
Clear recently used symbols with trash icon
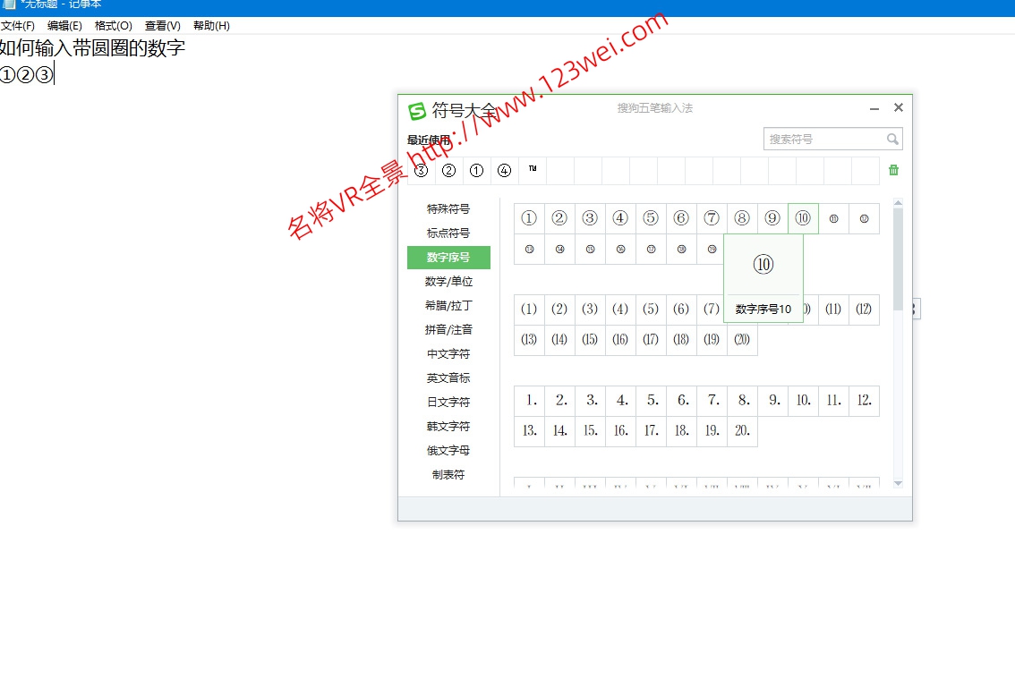[x=892, y=169]
